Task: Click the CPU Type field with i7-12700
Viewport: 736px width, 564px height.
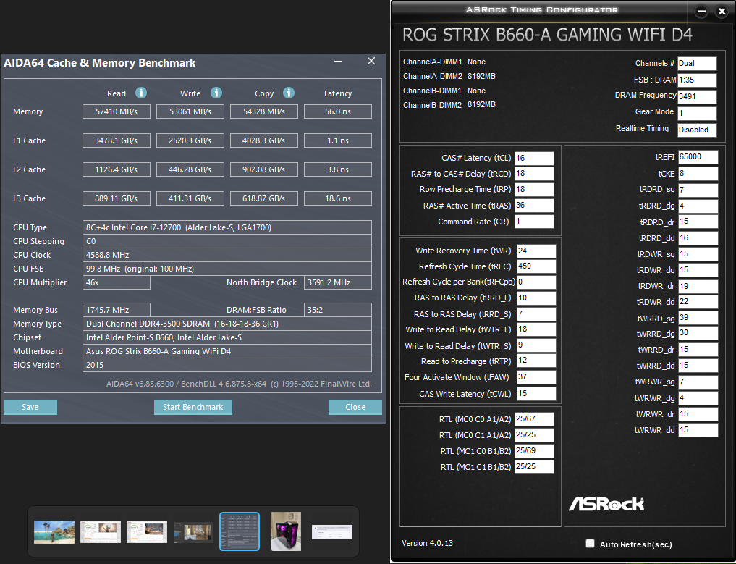Action: [x=227, y=227]
